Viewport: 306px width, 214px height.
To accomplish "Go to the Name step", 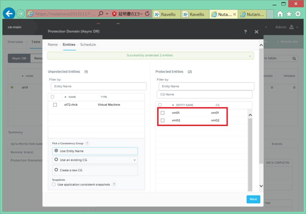I will point(53,45).
